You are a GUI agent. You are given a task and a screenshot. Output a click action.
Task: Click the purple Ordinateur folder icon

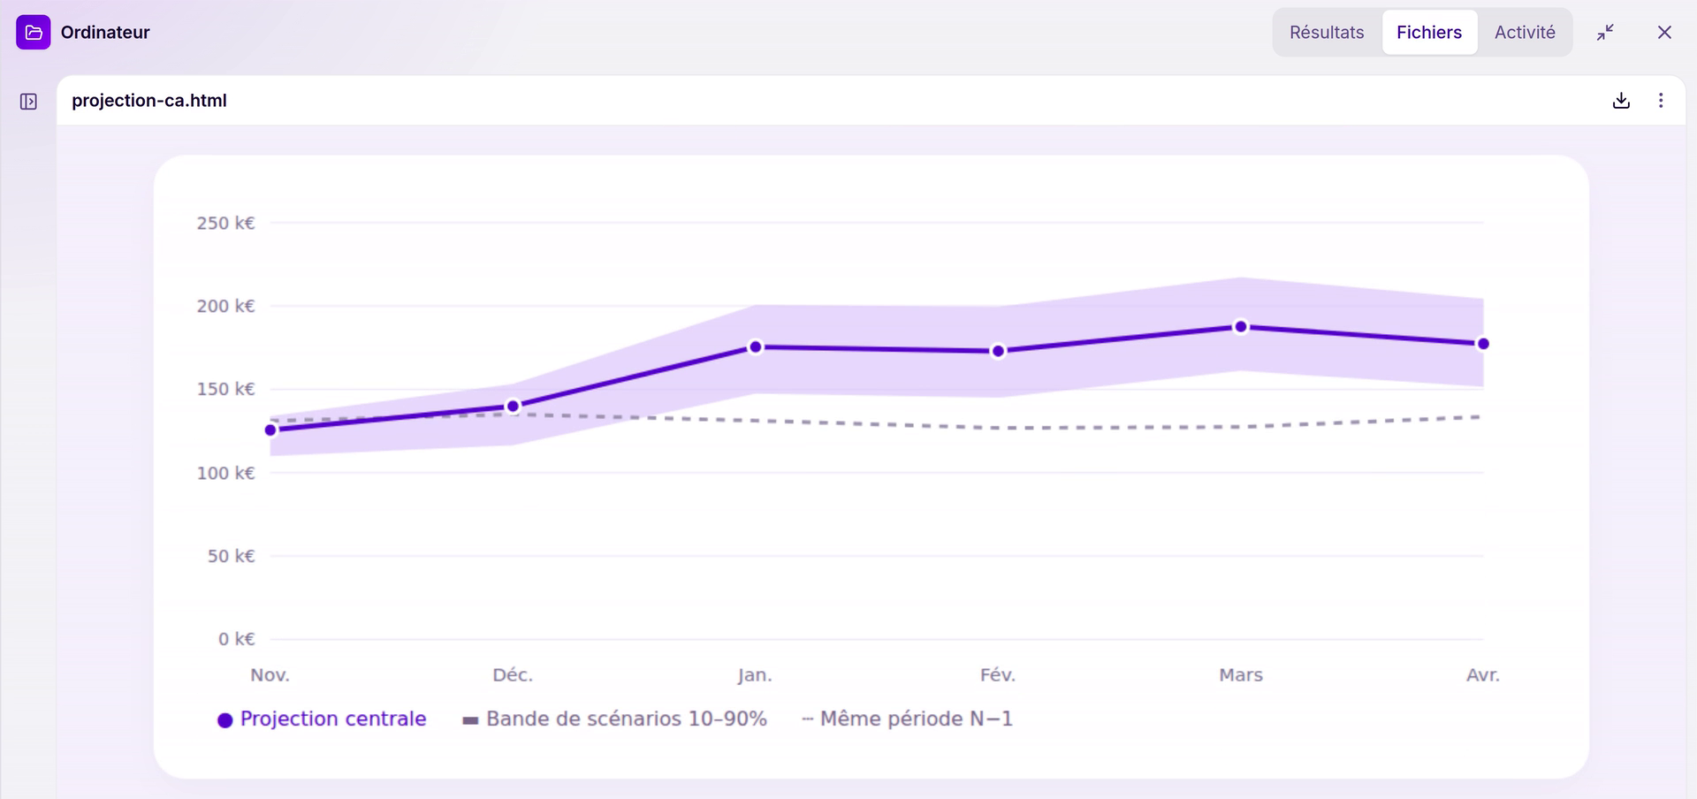(34, 33)
